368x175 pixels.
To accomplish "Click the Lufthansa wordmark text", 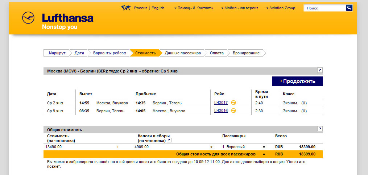I will point(67,18).
